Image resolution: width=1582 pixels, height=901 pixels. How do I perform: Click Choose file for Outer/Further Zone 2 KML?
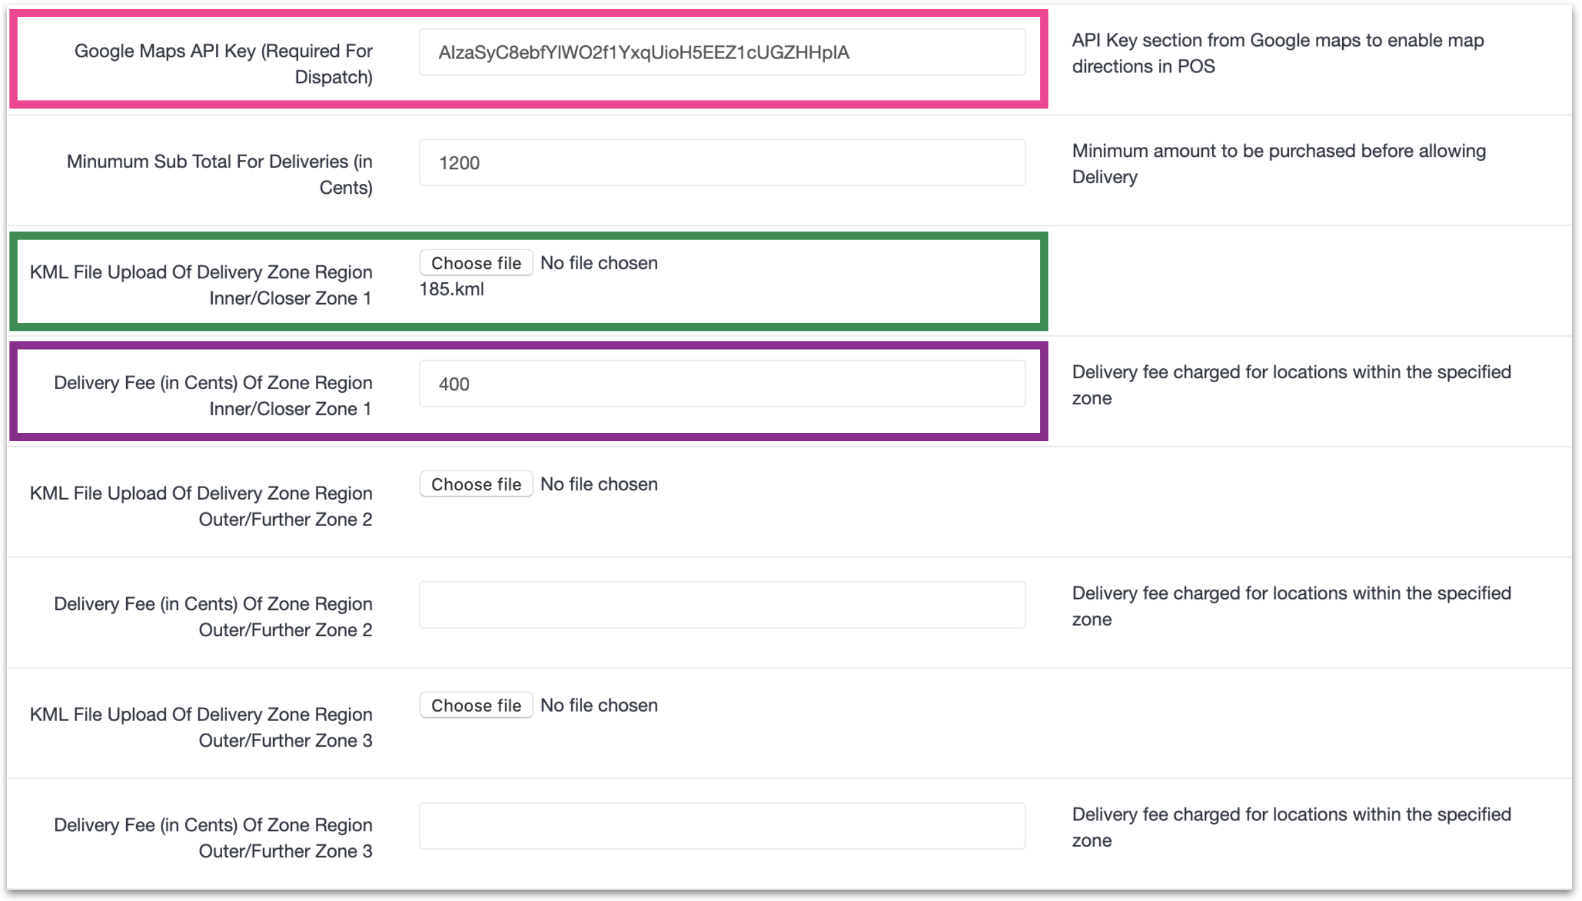(x=476, y=484)
